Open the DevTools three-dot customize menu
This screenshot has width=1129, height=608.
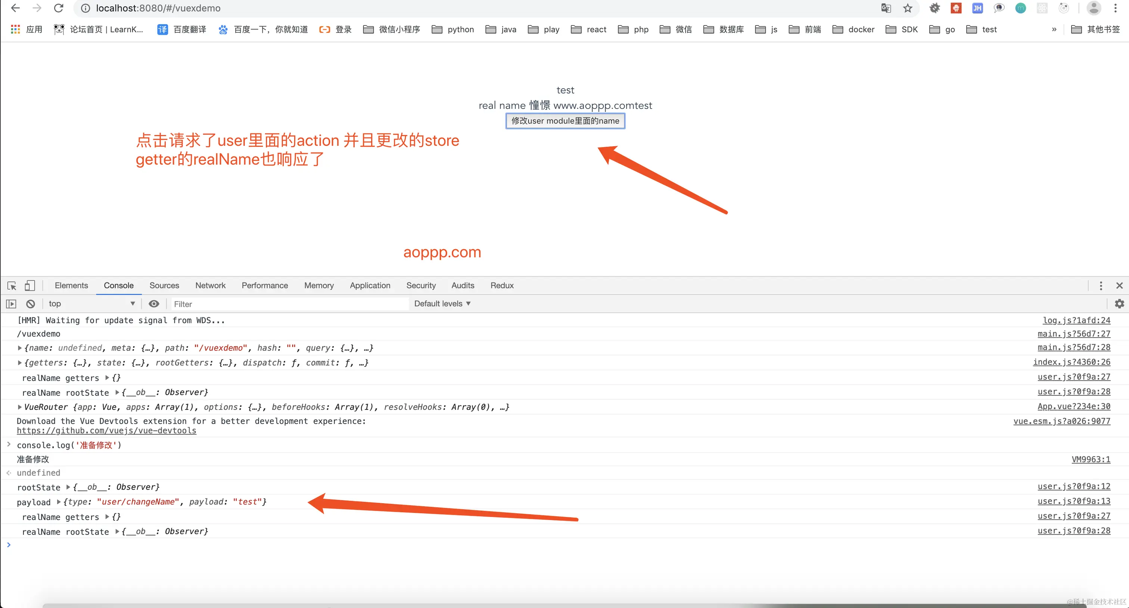(x=1101, y=286)
